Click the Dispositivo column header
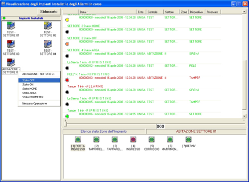This screenshot has width=249, height=182. 197,12
